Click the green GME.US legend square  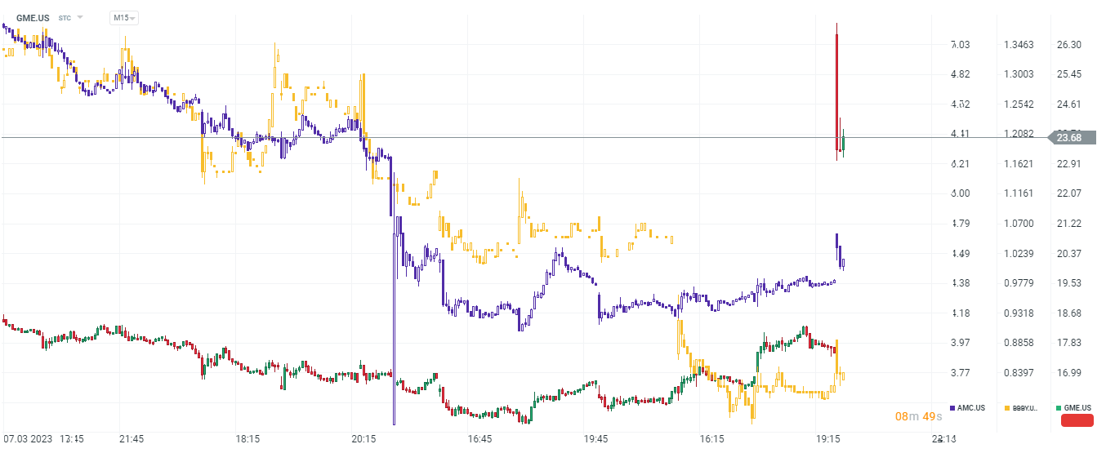pos(1058,407)
